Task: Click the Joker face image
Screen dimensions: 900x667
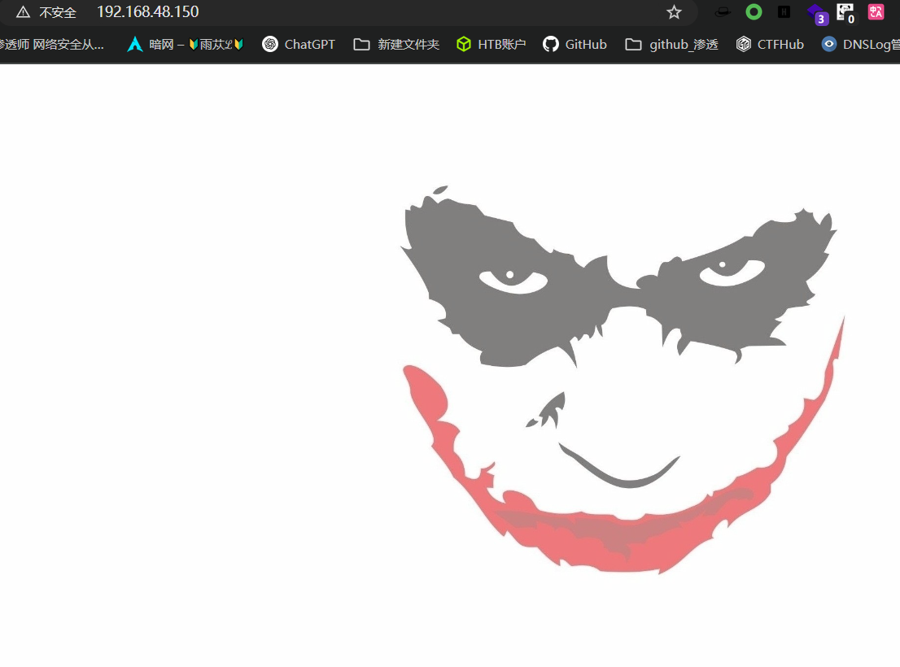Action: pos(623,379)
